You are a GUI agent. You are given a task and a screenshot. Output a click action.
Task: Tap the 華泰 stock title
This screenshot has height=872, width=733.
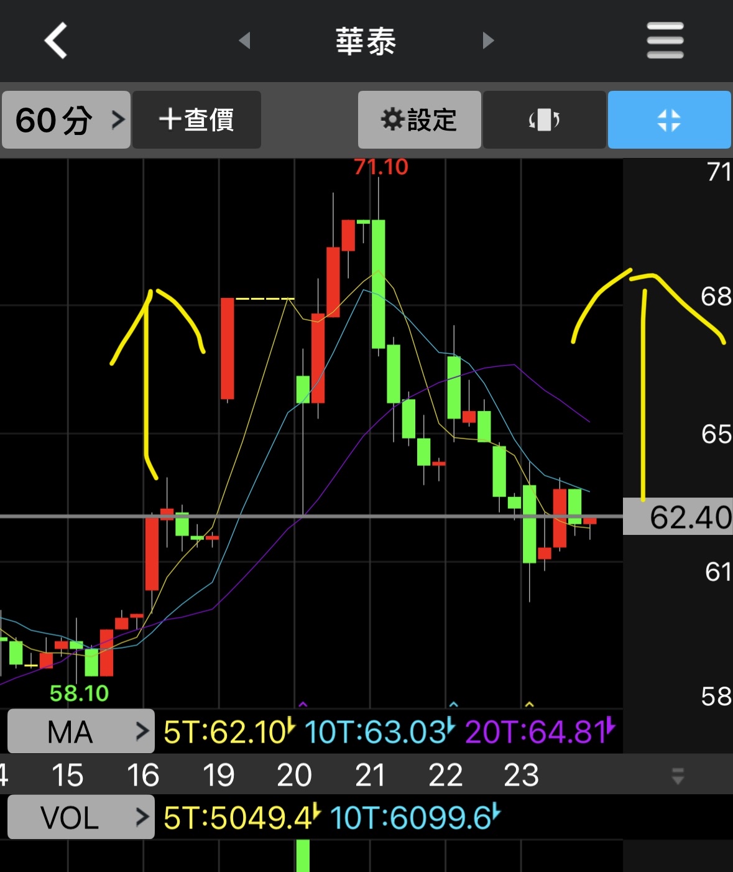point(366,41)
